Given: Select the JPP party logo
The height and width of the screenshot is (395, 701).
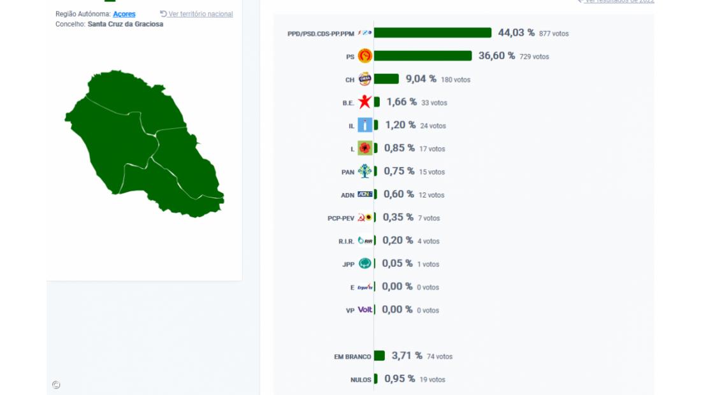Looking at the screenshot, I should click(363, 263).
